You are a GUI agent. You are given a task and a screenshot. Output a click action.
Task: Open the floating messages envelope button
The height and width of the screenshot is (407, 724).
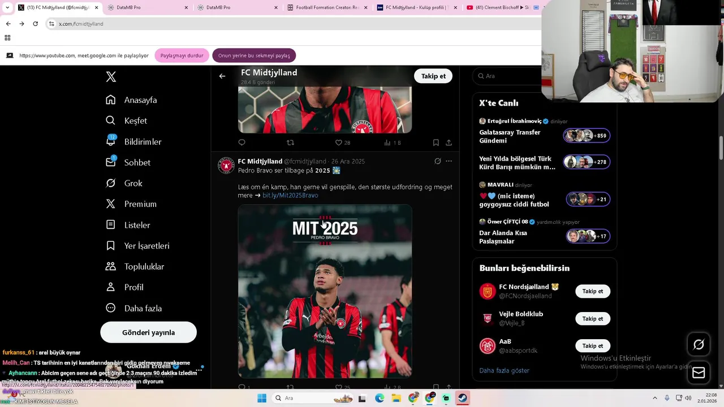pyautogui.click(x=699, y=373)
